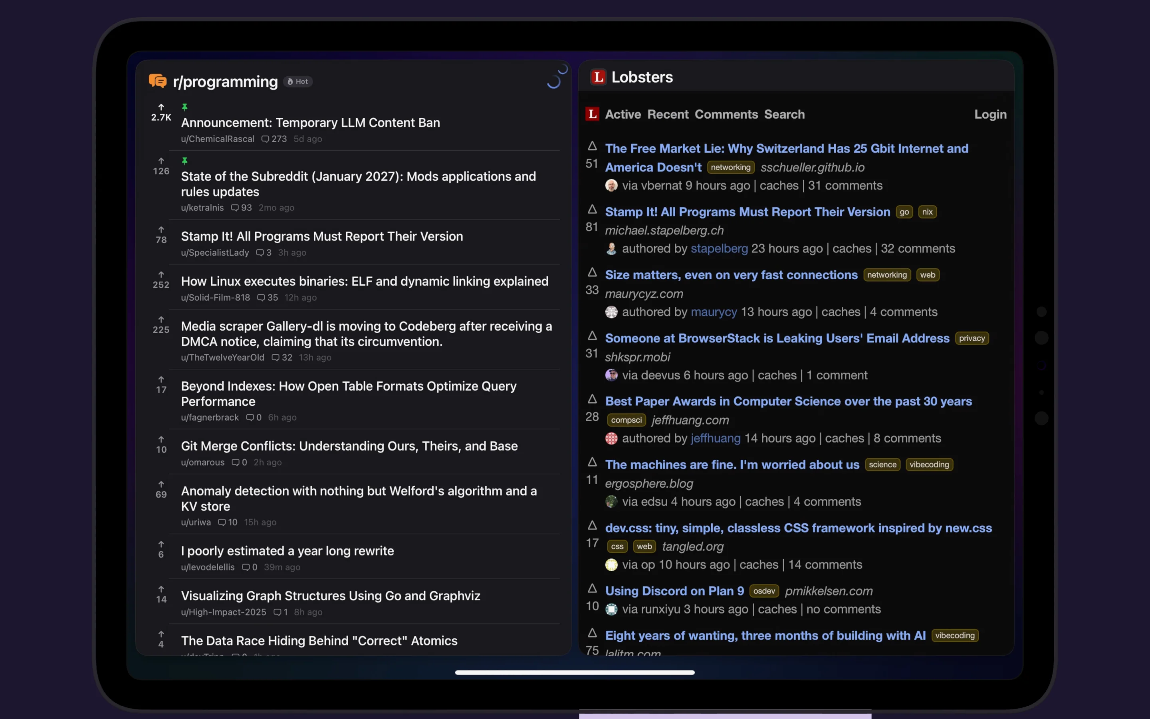
Task: Upvote The machines are fine story
Action: (592, 462)
